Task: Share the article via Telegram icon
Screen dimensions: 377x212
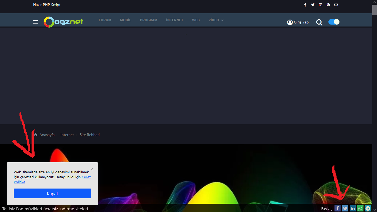Action: (368, 208)
